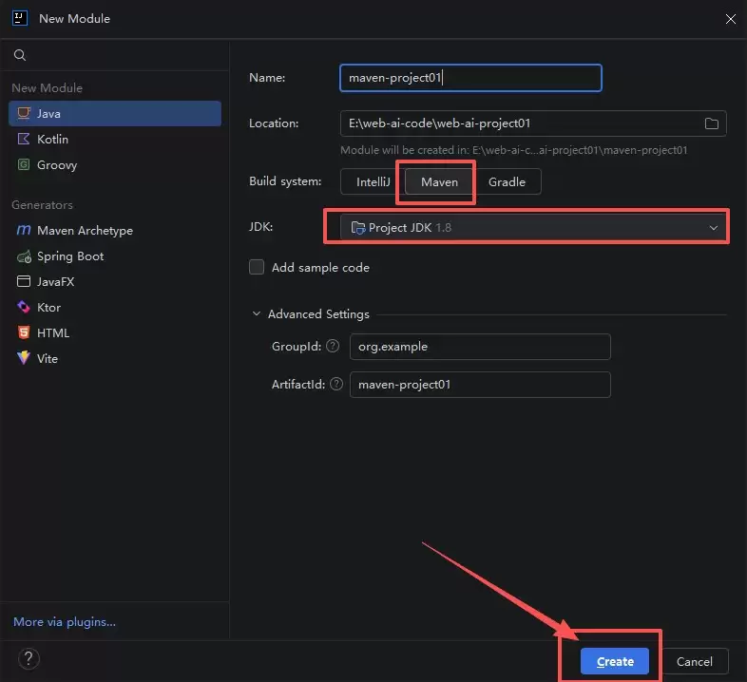Focus the GroupId field

(x=480, y=347)
